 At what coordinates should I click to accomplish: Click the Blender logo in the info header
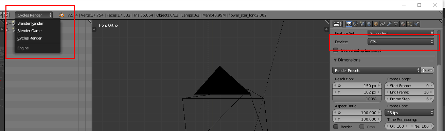62,15
